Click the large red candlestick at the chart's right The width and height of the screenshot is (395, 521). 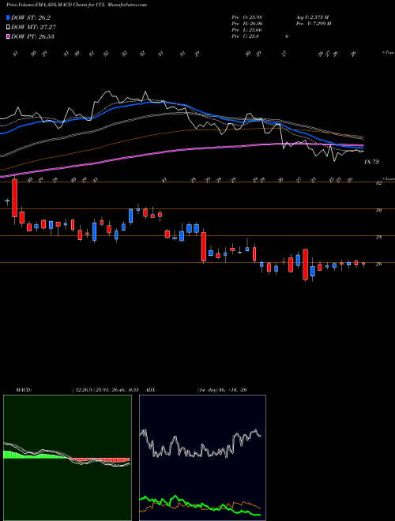tap(305, 264)
